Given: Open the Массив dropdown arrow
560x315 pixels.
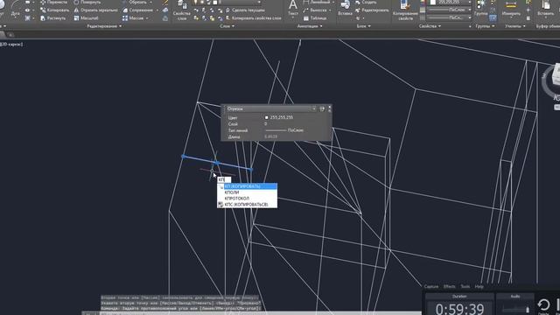Looking at the screenshot, I should [x=147, y=17].
